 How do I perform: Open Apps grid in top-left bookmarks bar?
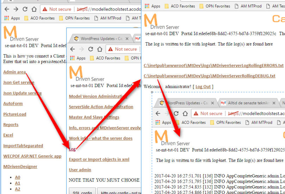pos(12,18)
